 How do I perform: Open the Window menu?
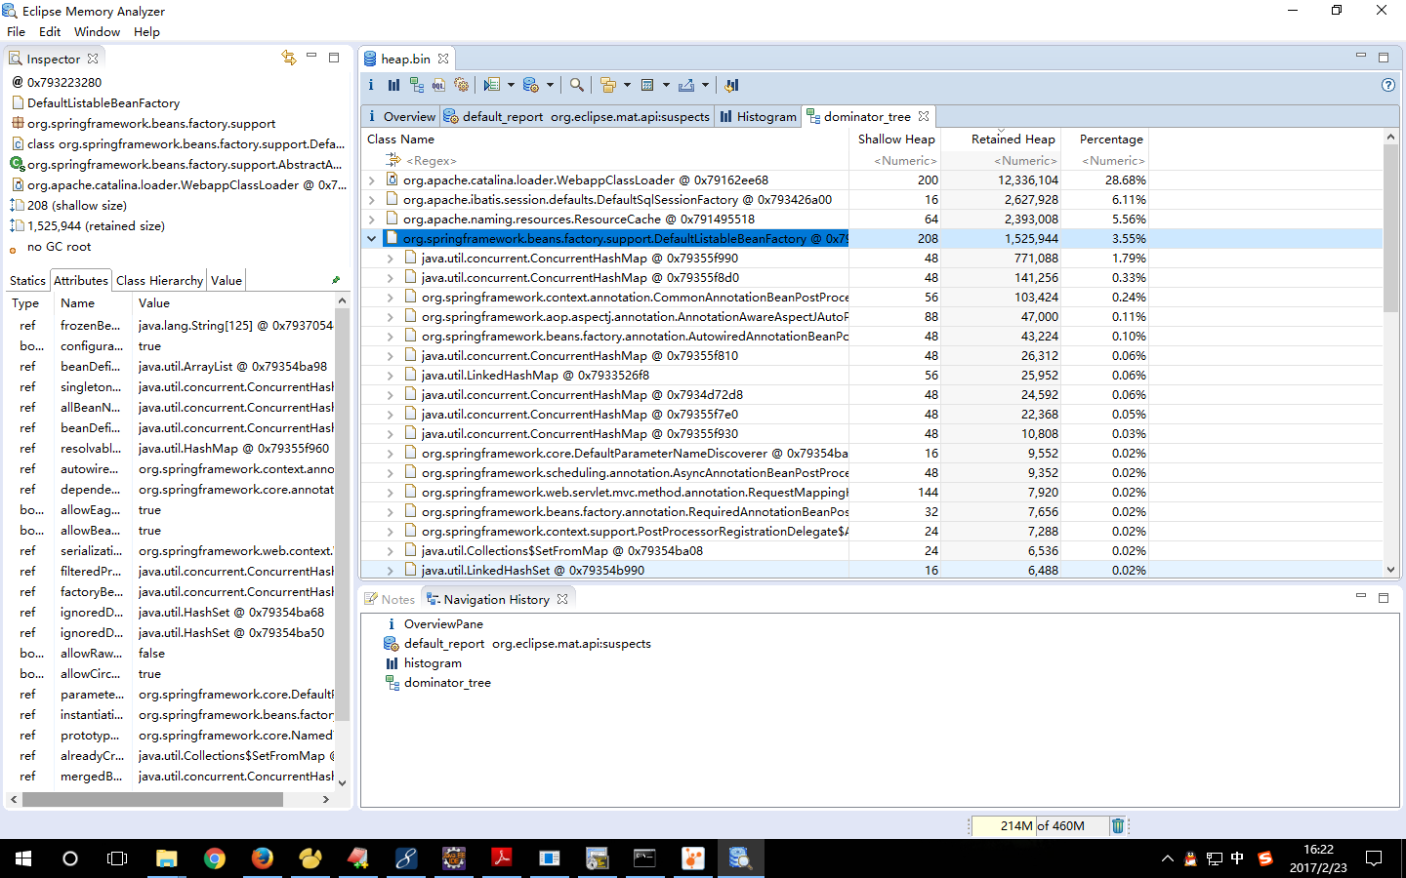click(x=97, y=31)
